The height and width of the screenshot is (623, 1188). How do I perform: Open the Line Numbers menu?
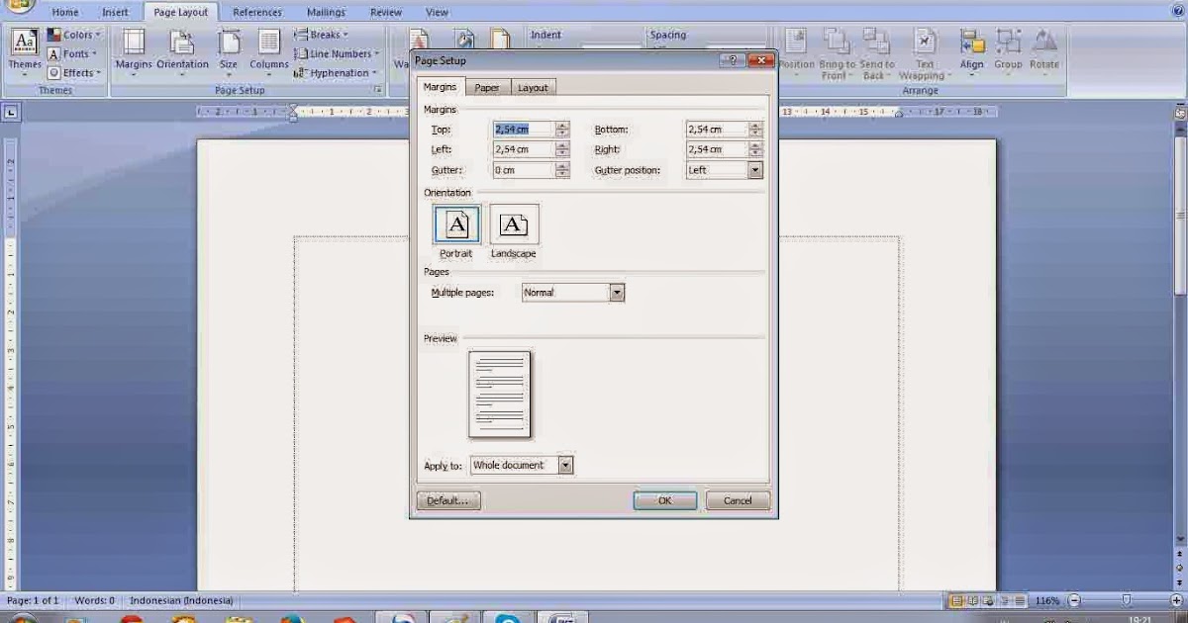click(337, 54)
